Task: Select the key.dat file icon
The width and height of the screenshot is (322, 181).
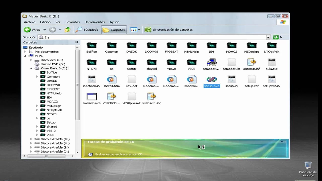Action: [x=132, y=79]
